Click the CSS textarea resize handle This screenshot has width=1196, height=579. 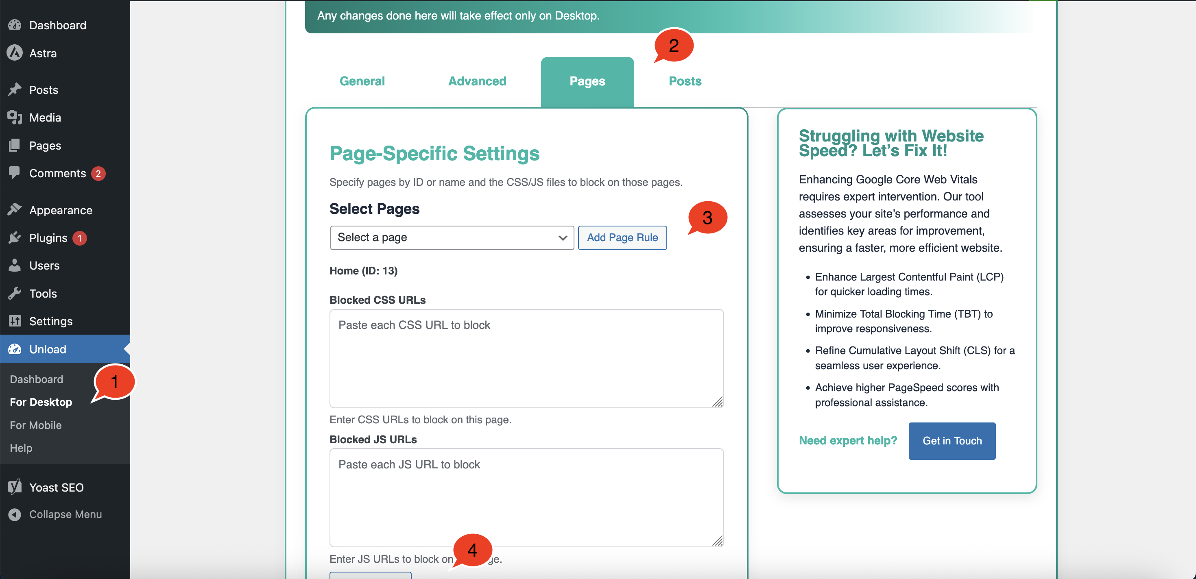point(717,402)
